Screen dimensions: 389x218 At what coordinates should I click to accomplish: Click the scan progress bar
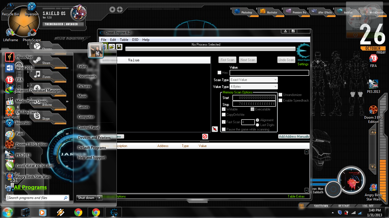(x=210, y=49)
